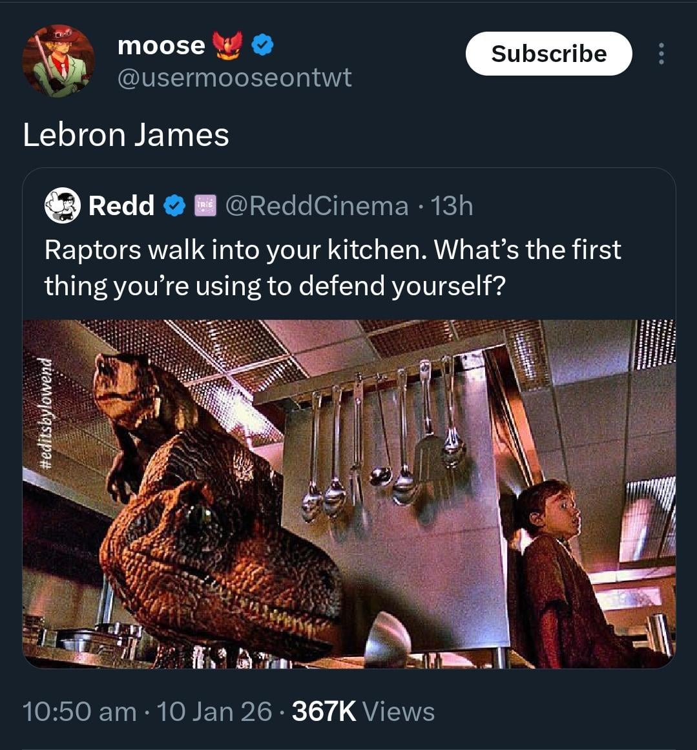
Task: Open the moose display name
Action: coord(161,45)
